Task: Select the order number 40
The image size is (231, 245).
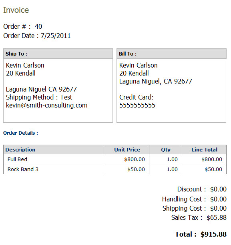Action: (38, 26)
